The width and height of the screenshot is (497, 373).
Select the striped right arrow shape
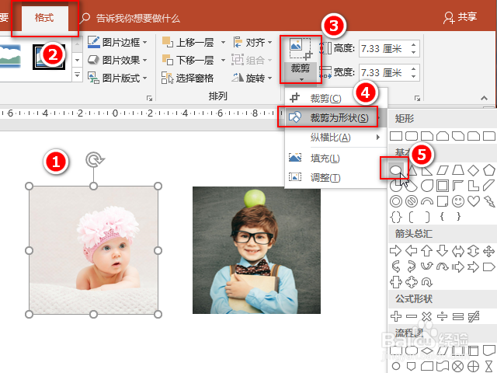458,267
